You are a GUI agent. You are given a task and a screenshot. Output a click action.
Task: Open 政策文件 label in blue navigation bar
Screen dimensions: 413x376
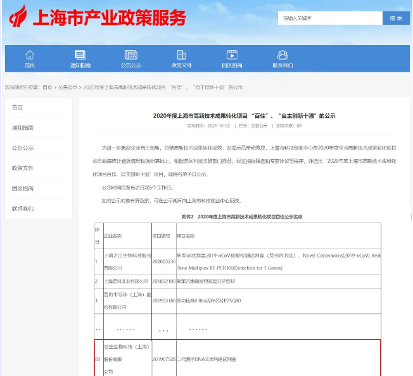pyautogui.click(x=181, y=65)
